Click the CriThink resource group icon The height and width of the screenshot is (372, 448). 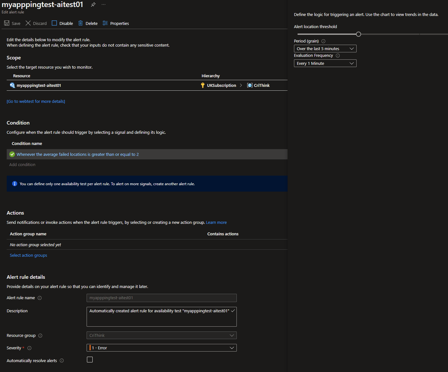(249, 85)
